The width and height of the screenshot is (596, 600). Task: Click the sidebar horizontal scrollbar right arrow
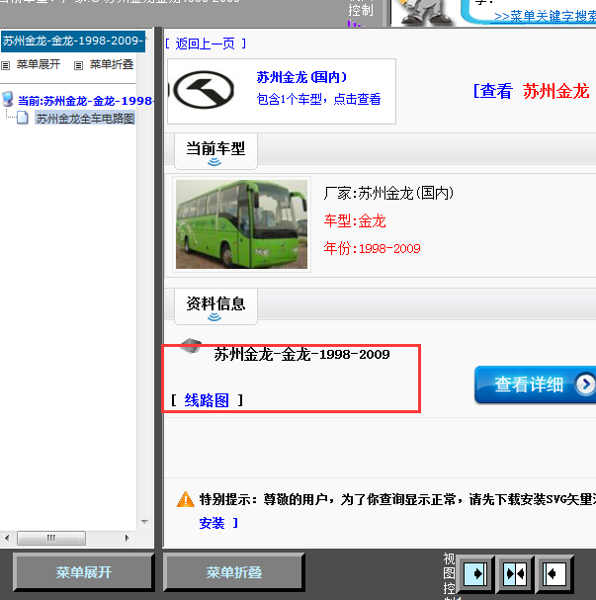(x=127, y=538)
